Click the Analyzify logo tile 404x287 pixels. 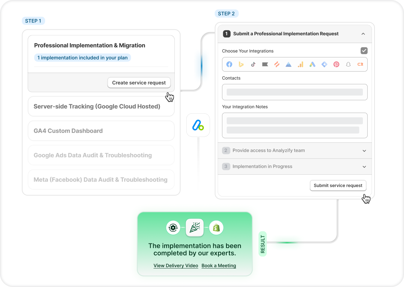[198, 125]
